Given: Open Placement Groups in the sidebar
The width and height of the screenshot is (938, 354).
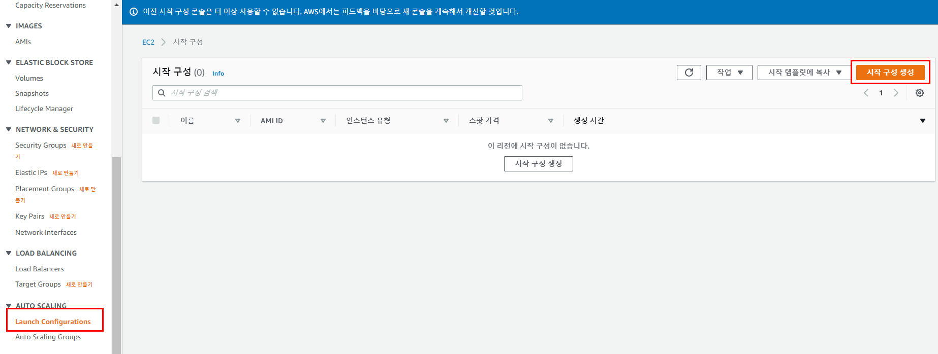Looking at the screenshot, I should point(45,189).
